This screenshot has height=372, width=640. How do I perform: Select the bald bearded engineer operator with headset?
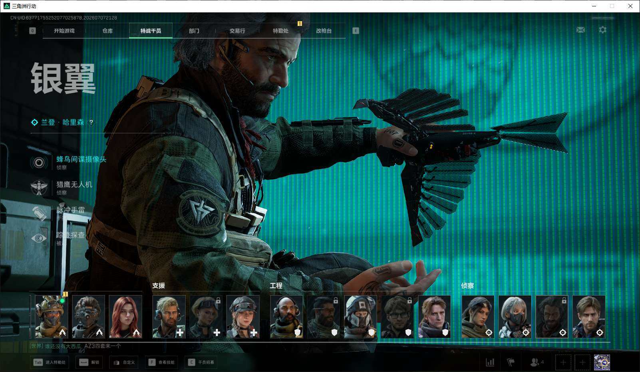coord(286,317)
